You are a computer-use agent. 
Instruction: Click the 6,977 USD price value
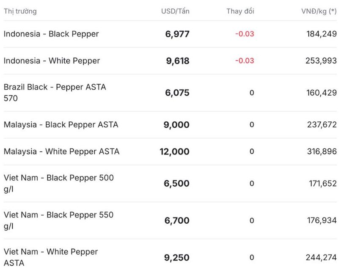point(177,34)
